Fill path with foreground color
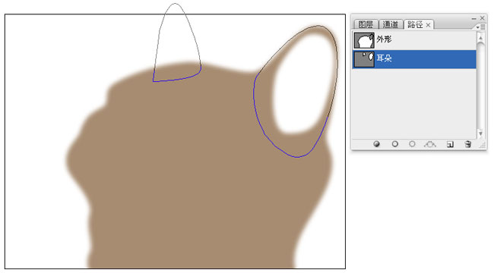Viewport: 494px width, 273px height. [x=376, y=144]
